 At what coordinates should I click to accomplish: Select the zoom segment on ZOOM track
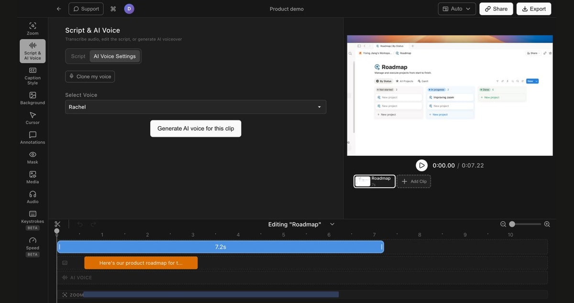click(211, 294)
